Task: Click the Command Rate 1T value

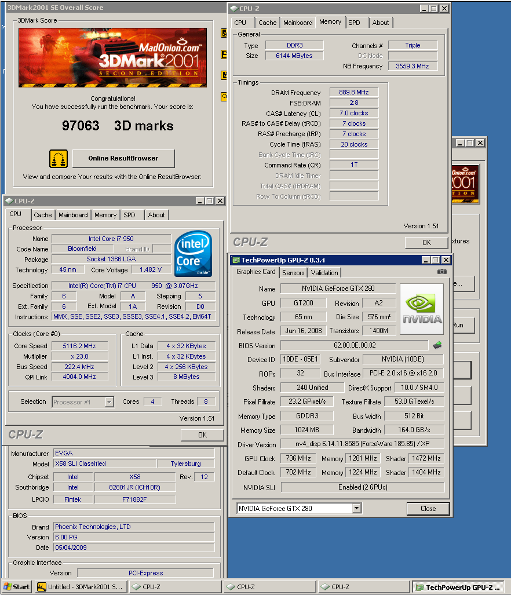Action: click(x=354, y=165)
